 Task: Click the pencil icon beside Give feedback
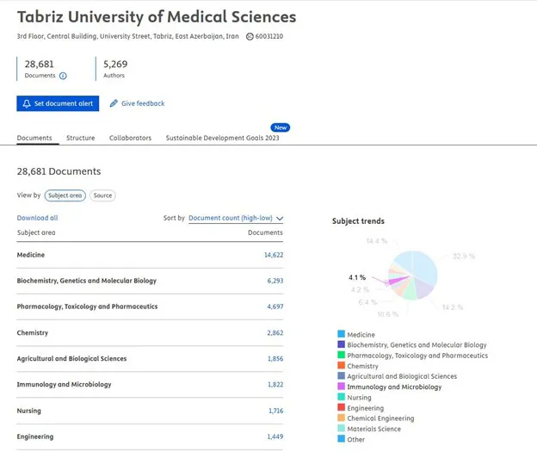tap(114, 103)
